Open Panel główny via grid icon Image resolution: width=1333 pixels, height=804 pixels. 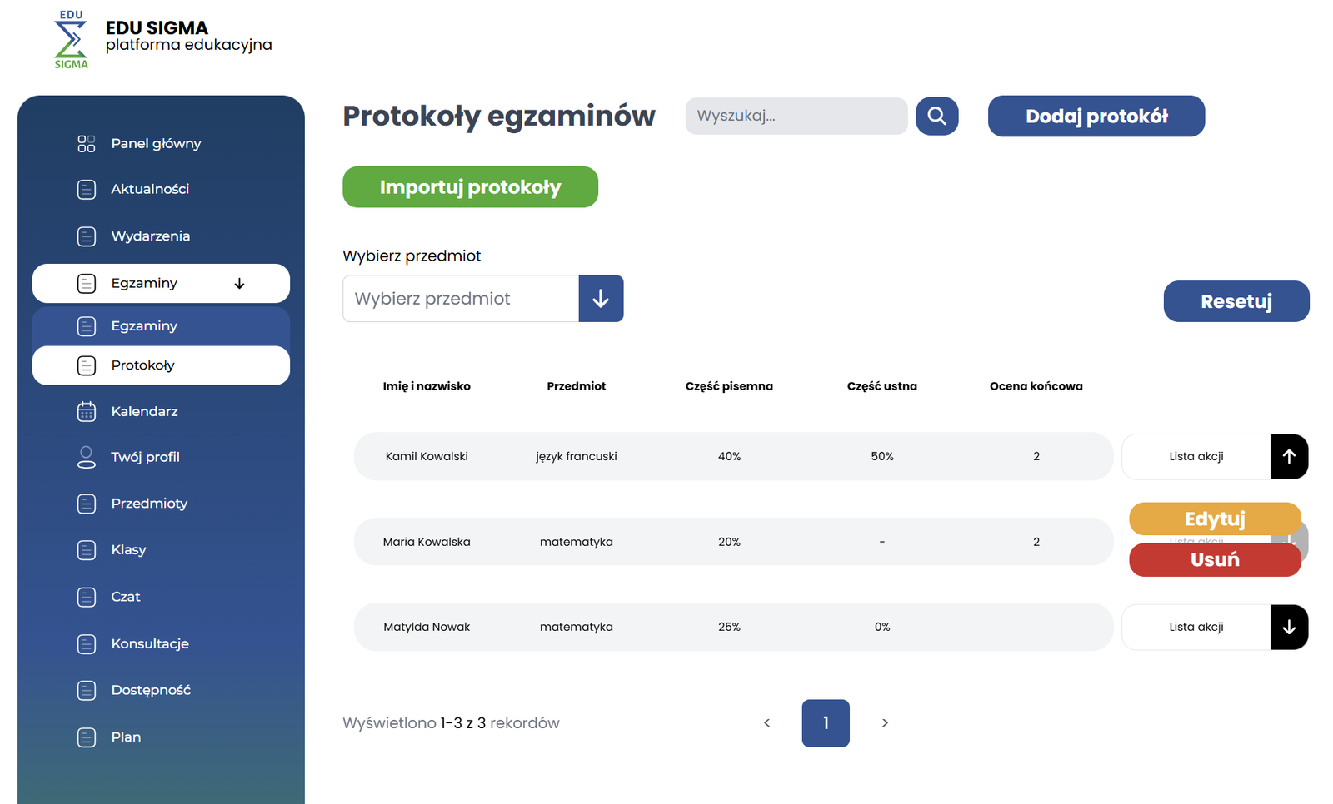tap(87, 144)
